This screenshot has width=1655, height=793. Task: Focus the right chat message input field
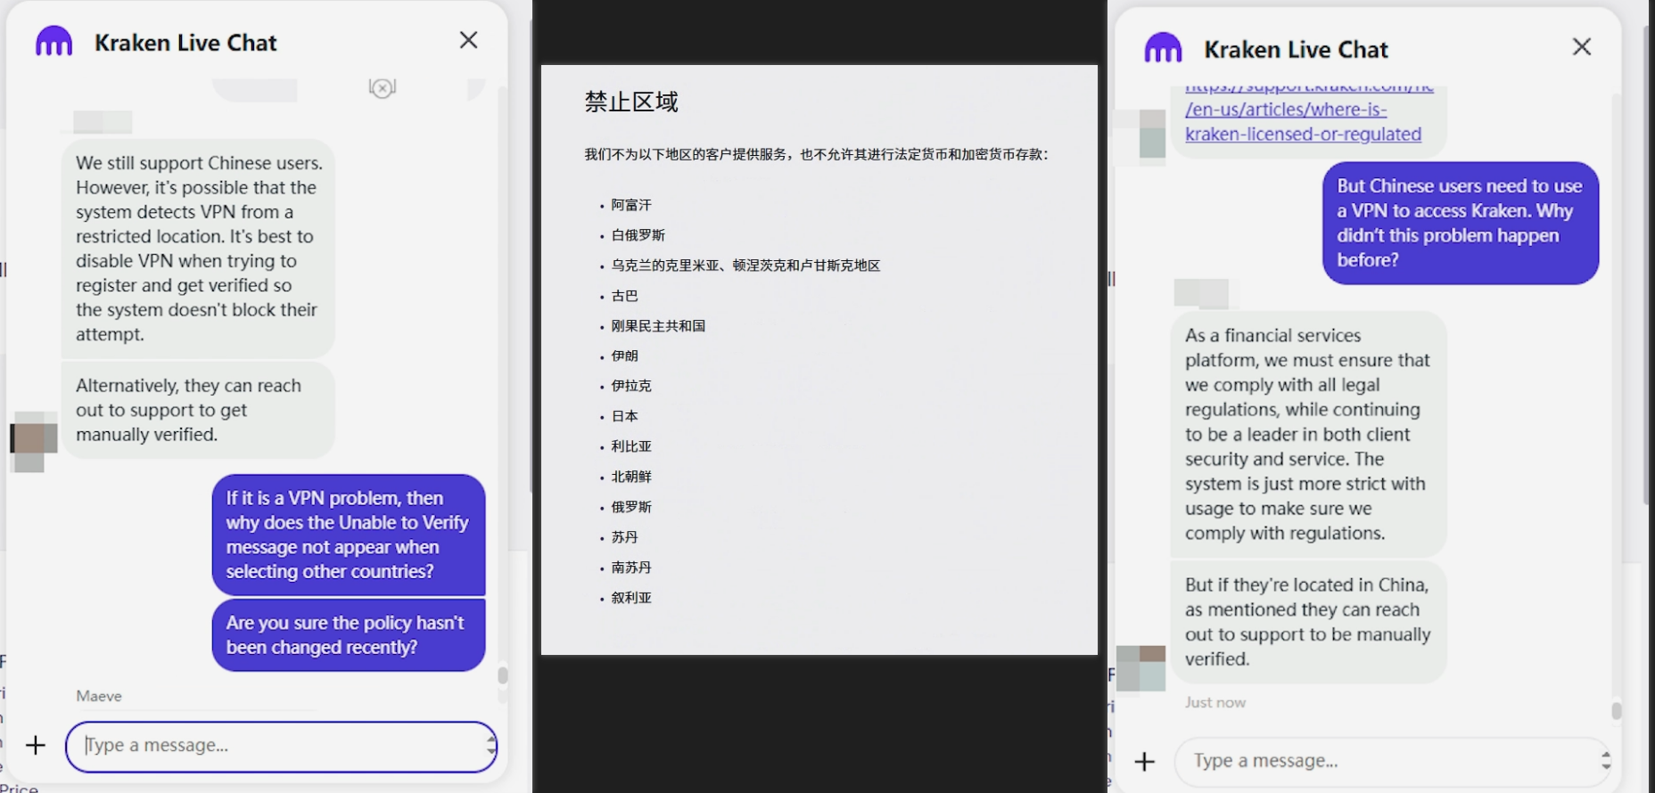point(1393,761)
